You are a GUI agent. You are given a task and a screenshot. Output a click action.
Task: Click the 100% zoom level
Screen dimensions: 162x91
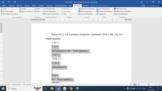[159, 84]
